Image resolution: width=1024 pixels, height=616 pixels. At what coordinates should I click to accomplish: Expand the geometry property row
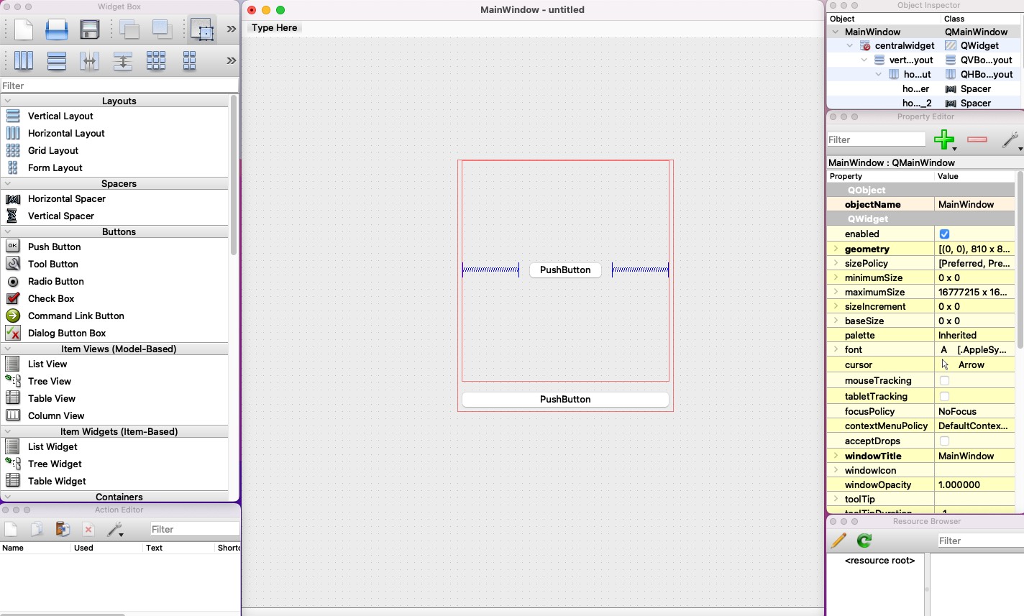(836, 249)
